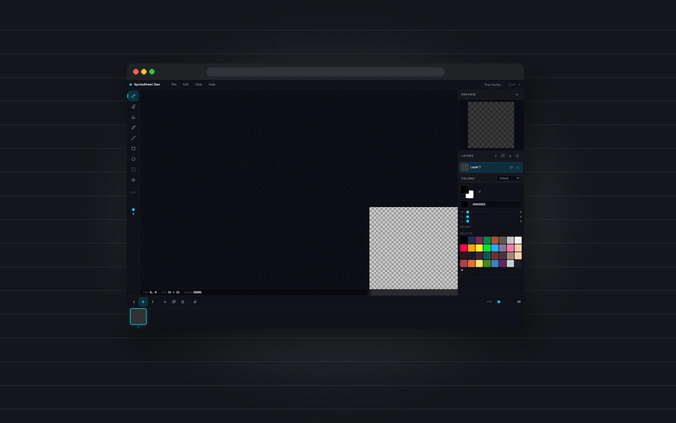Add a new color to palette
Screen dimensions: 676x423
coord(462,270)
